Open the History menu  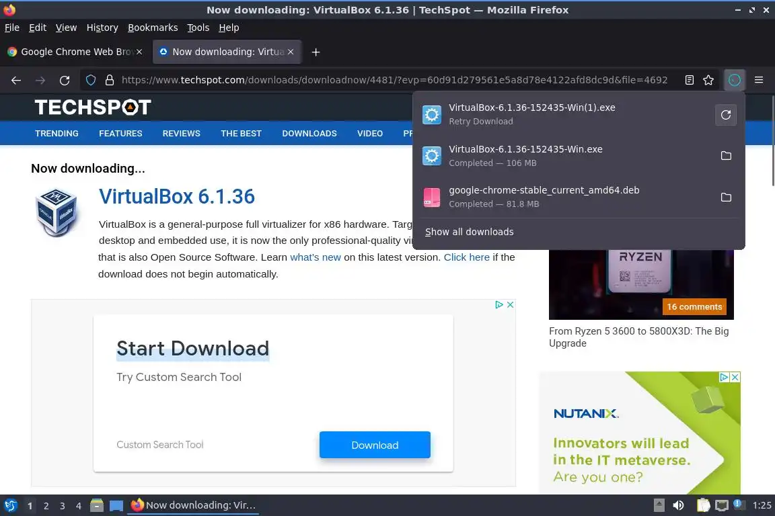102,28
